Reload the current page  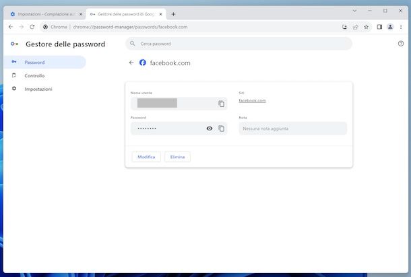pyautogui.click(x=32, y=27)
